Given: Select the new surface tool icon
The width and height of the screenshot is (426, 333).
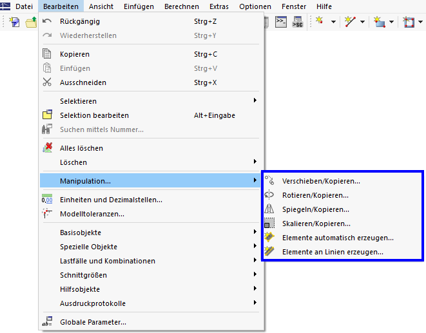Looking at the screenshot, I should (x=379, y=22).
